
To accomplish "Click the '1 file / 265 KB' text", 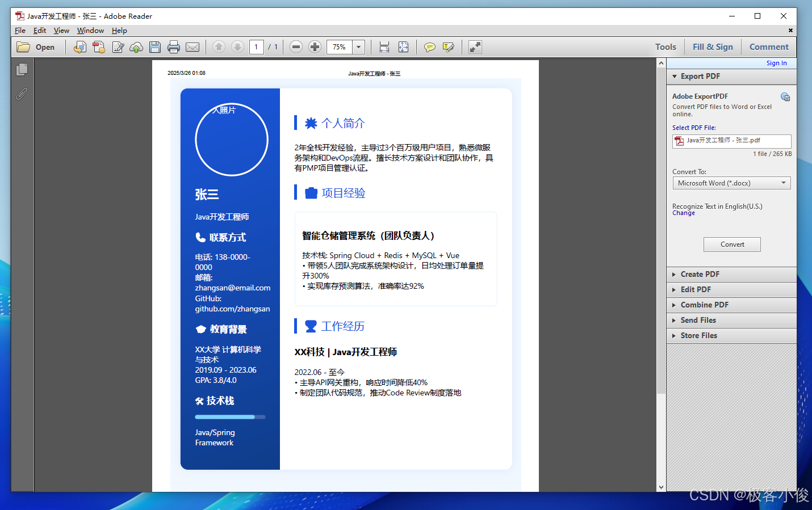I will point(772,154).
